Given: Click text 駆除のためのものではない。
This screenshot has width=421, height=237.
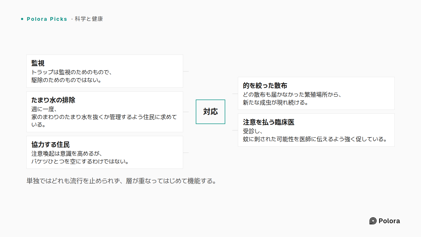Looking at the screenshot, I should click(x=67, y=80).
